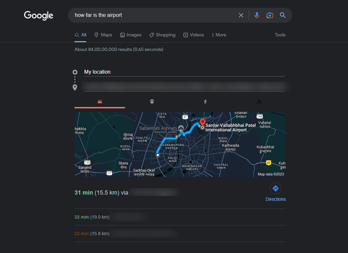Open the Directions link
Screen dimensions: 348x253
coord(276,199)
